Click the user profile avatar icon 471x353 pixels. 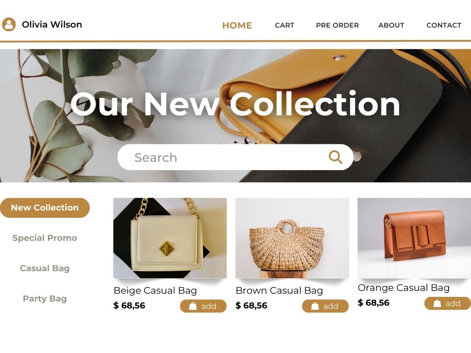tap(9, 24)
